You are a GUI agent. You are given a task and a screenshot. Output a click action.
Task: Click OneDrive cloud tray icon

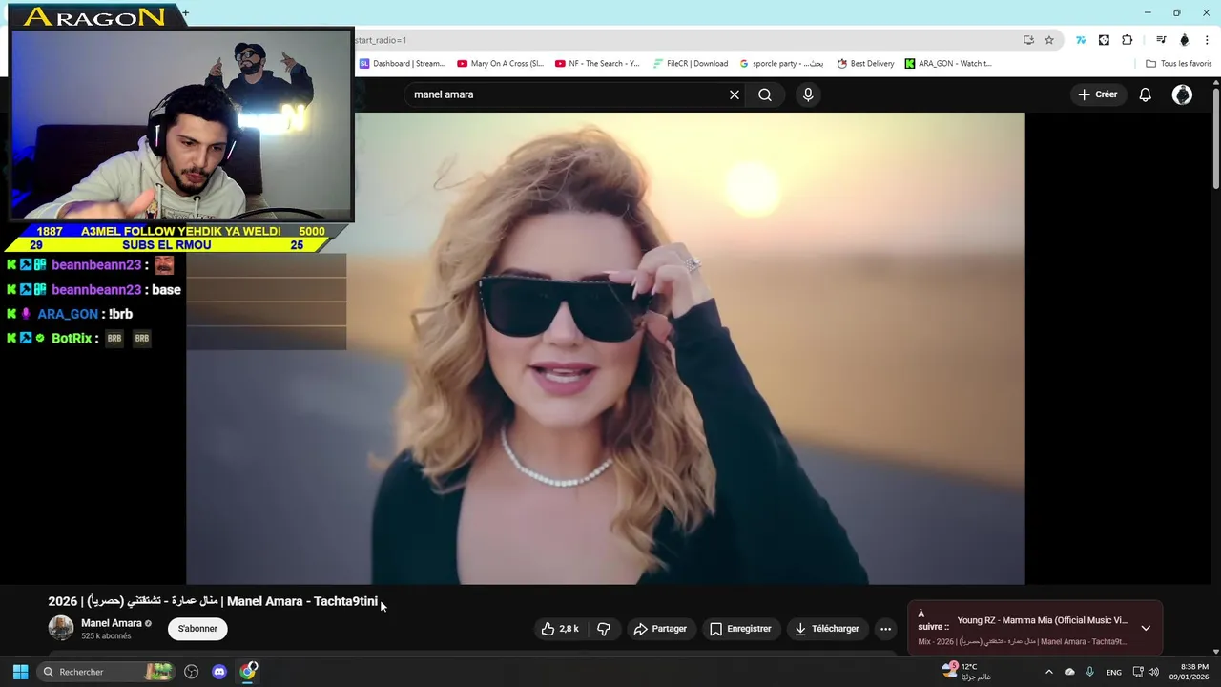click(x=1069, y=672)
